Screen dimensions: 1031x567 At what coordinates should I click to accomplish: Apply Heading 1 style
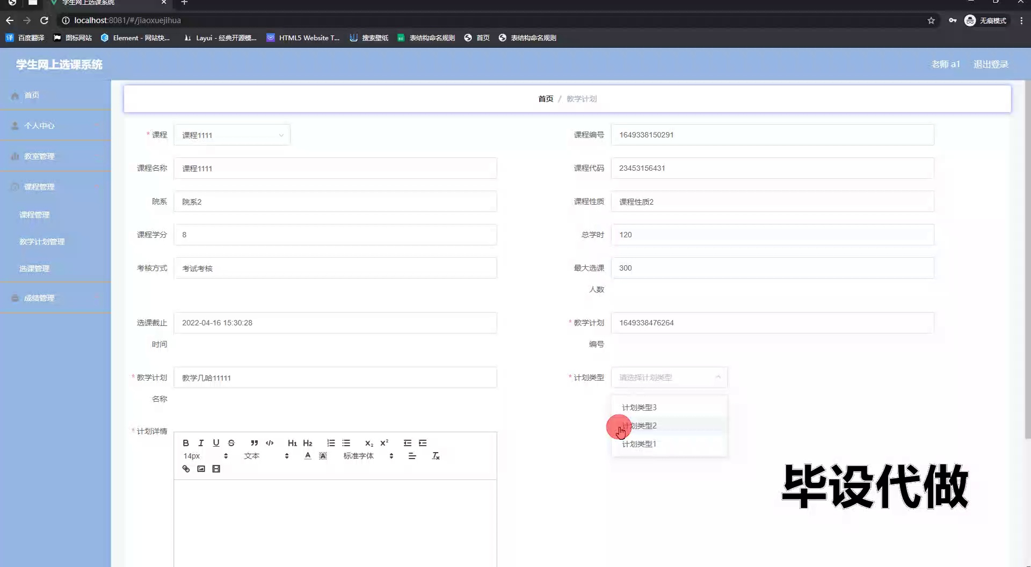click(x=292, y=443)
